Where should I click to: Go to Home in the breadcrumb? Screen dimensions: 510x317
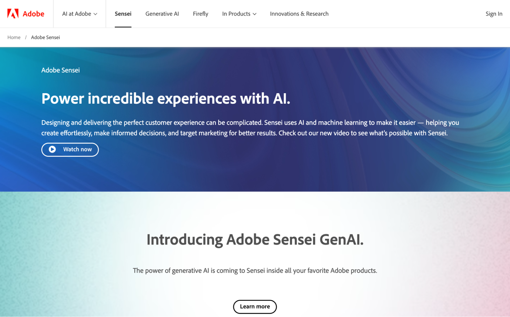coord(14,37)
